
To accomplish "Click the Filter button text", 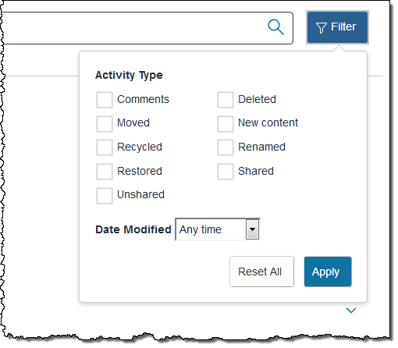I will pos(343,27).
